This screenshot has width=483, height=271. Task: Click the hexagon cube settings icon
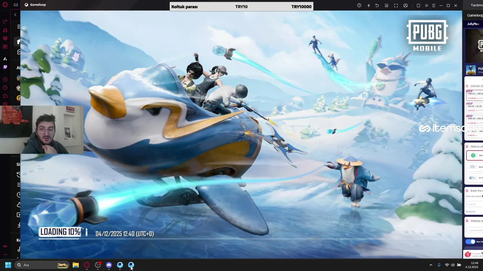point(406,5)
